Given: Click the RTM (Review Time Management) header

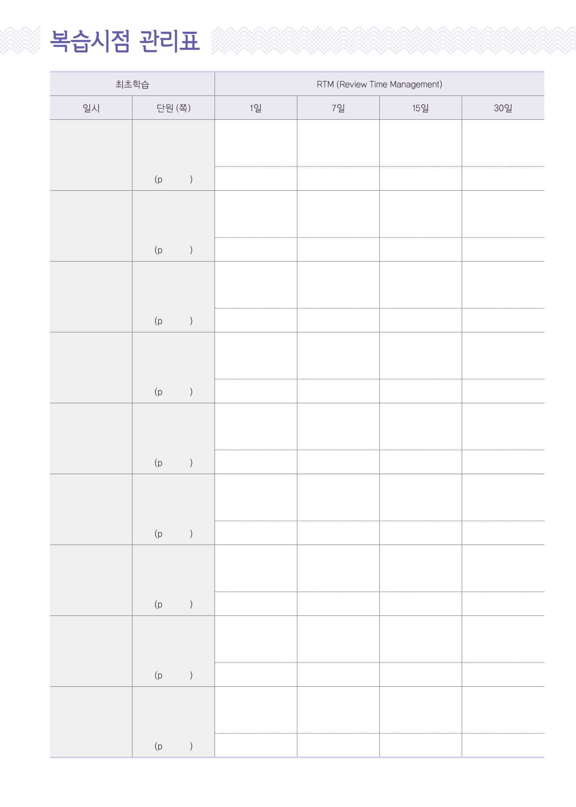Looking at the screenshot, I should click(379, 84).
